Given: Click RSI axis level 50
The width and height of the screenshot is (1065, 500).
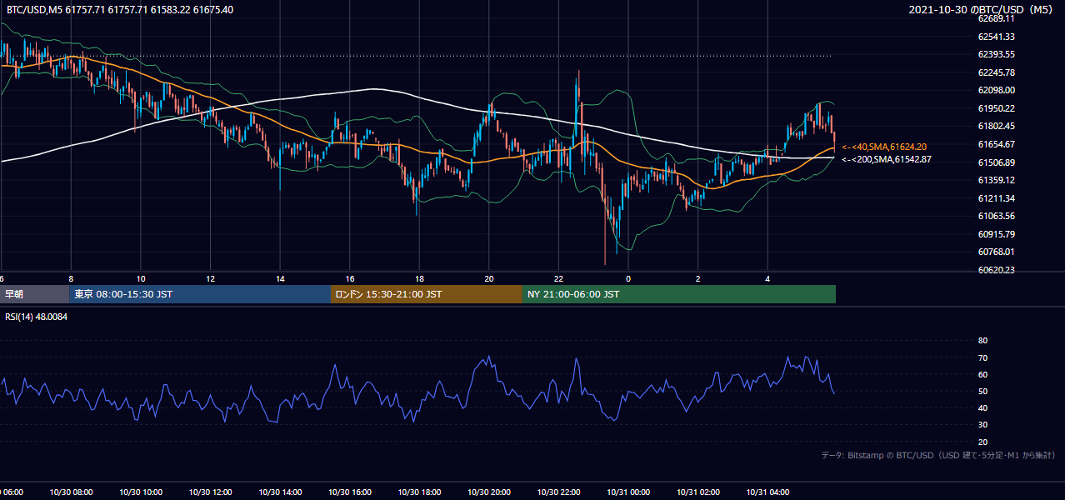Looking at the screenshot, I should 982,391.
